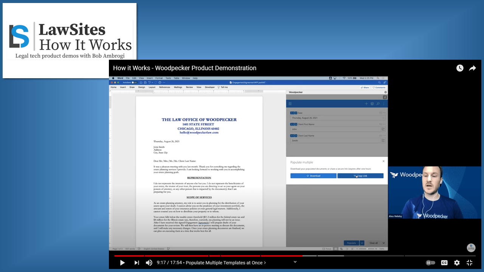This screenshot has height=272, width=484.
Task: Share the video via arrow icon
Action: [472, 68]
